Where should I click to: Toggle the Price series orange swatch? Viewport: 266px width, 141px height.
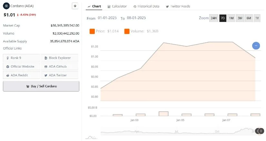click(92, 31)
